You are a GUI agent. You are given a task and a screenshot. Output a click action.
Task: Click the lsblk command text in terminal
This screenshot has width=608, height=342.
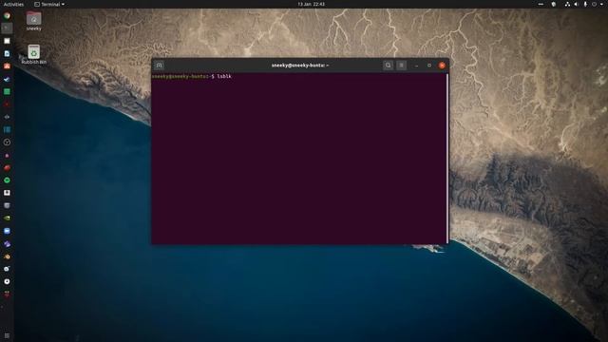[224, 76]
